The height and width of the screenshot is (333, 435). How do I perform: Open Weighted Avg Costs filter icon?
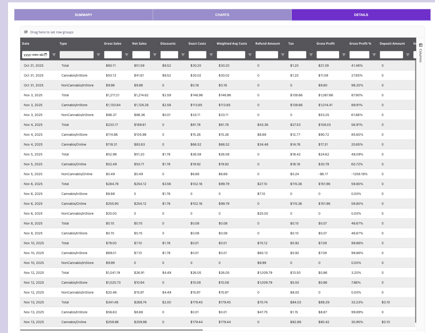click(250, 54)
